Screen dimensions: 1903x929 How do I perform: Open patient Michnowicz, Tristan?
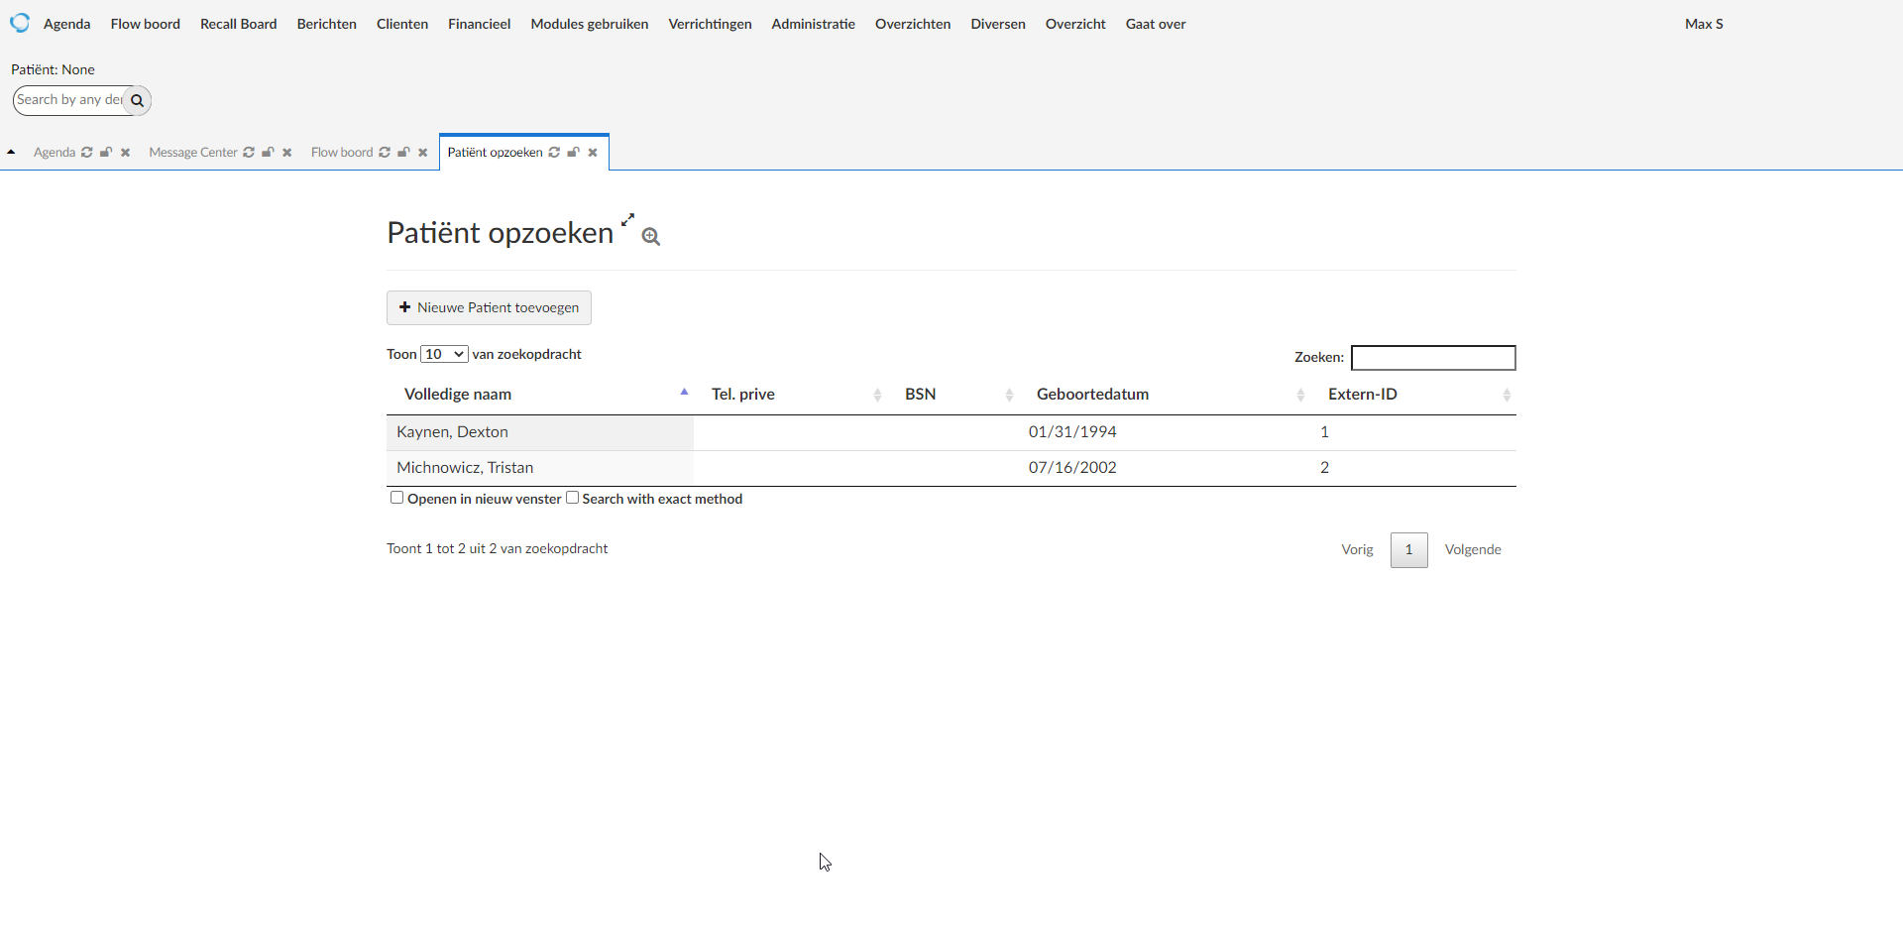(465, 468)
